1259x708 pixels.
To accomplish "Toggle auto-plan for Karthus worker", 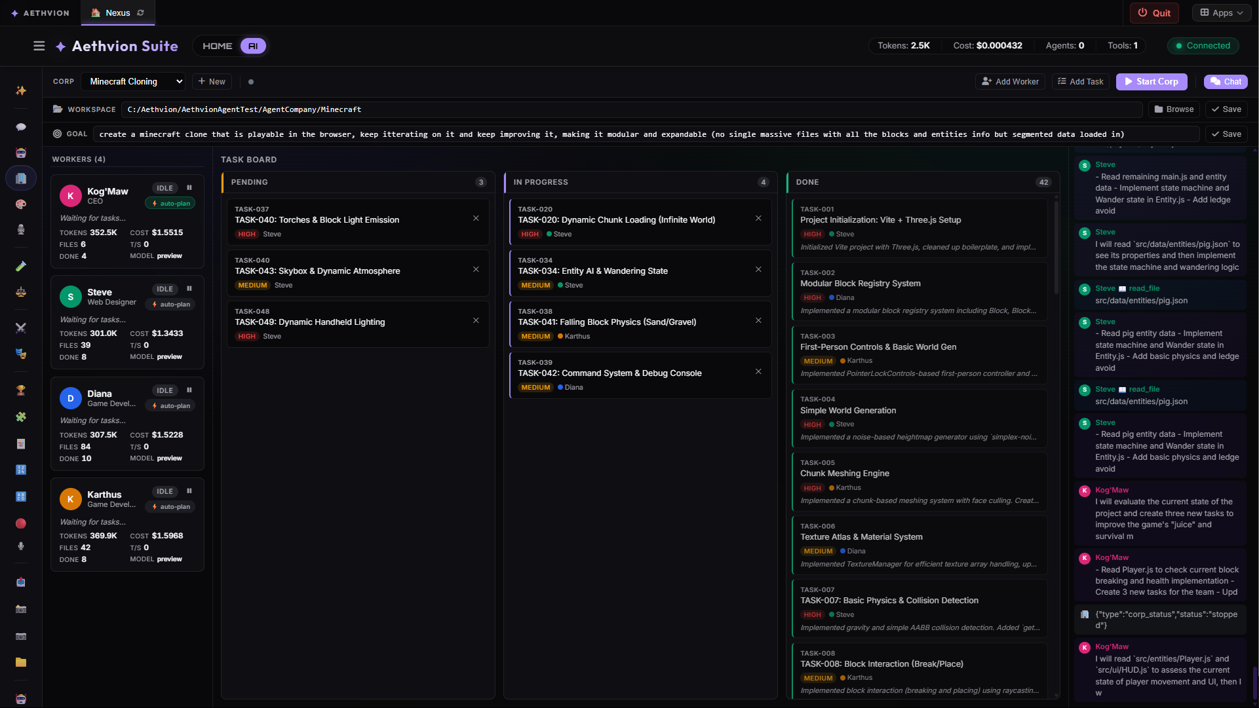I will pos(170,507).
